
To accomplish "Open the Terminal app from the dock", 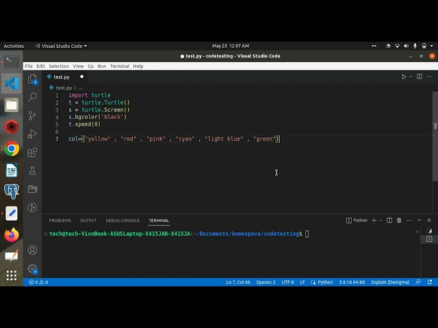I will (x=12, y=61).
